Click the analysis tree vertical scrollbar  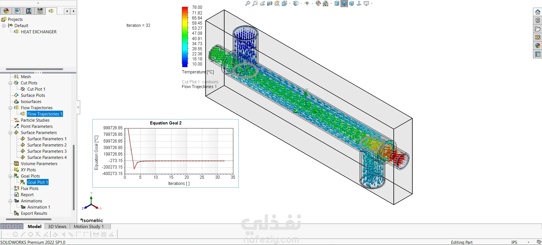[x=74, y=177]
